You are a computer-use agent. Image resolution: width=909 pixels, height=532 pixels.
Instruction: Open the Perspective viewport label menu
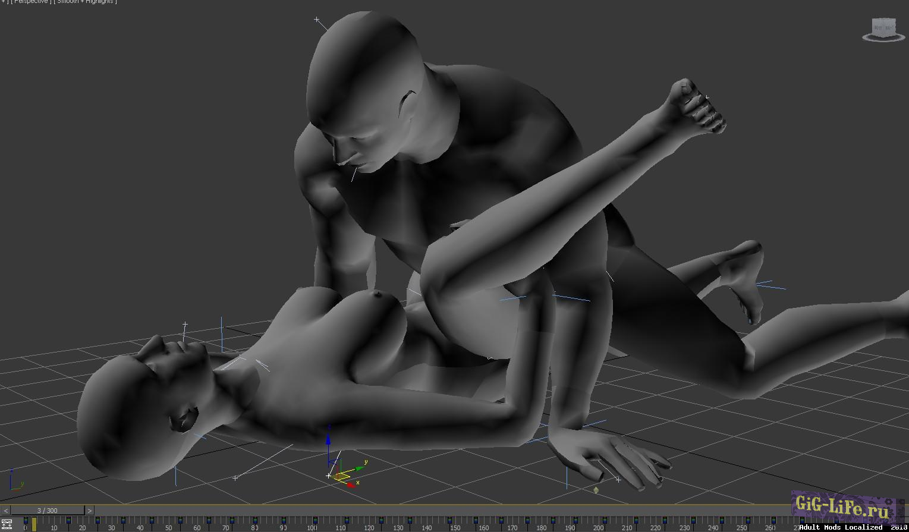click(31, 2)
